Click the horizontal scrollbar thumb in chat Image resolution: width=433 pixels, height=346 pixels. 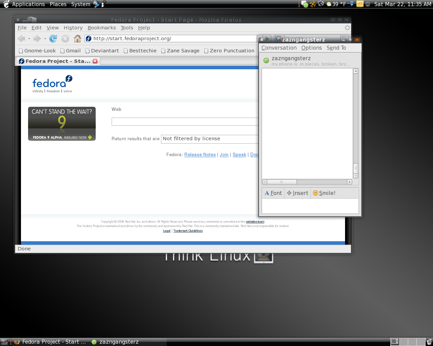click(282, 182)
